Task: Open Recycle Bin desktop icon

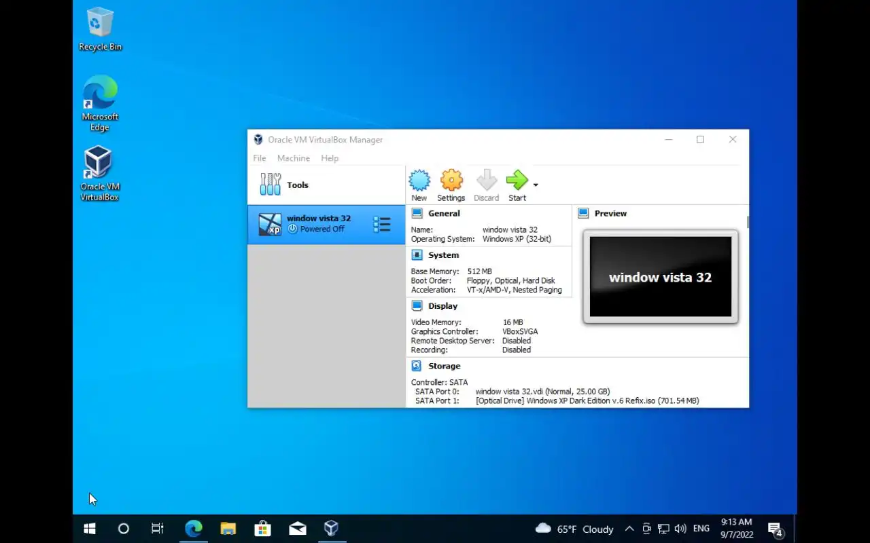Action: click(100, 29)
